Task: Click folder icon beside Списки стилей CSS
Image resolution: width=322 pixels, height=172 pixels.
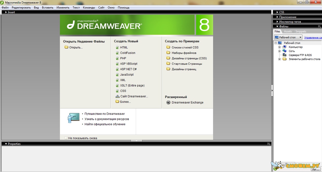Action: pyautogui.click(x=168, y=47)
